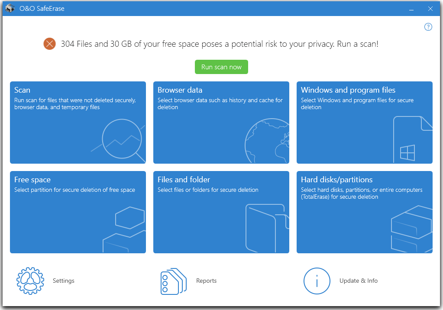Screen dimensions: 443x310
Task: Open the Scan tile heading
Action: pyautogui.click(x=23, y=90)
